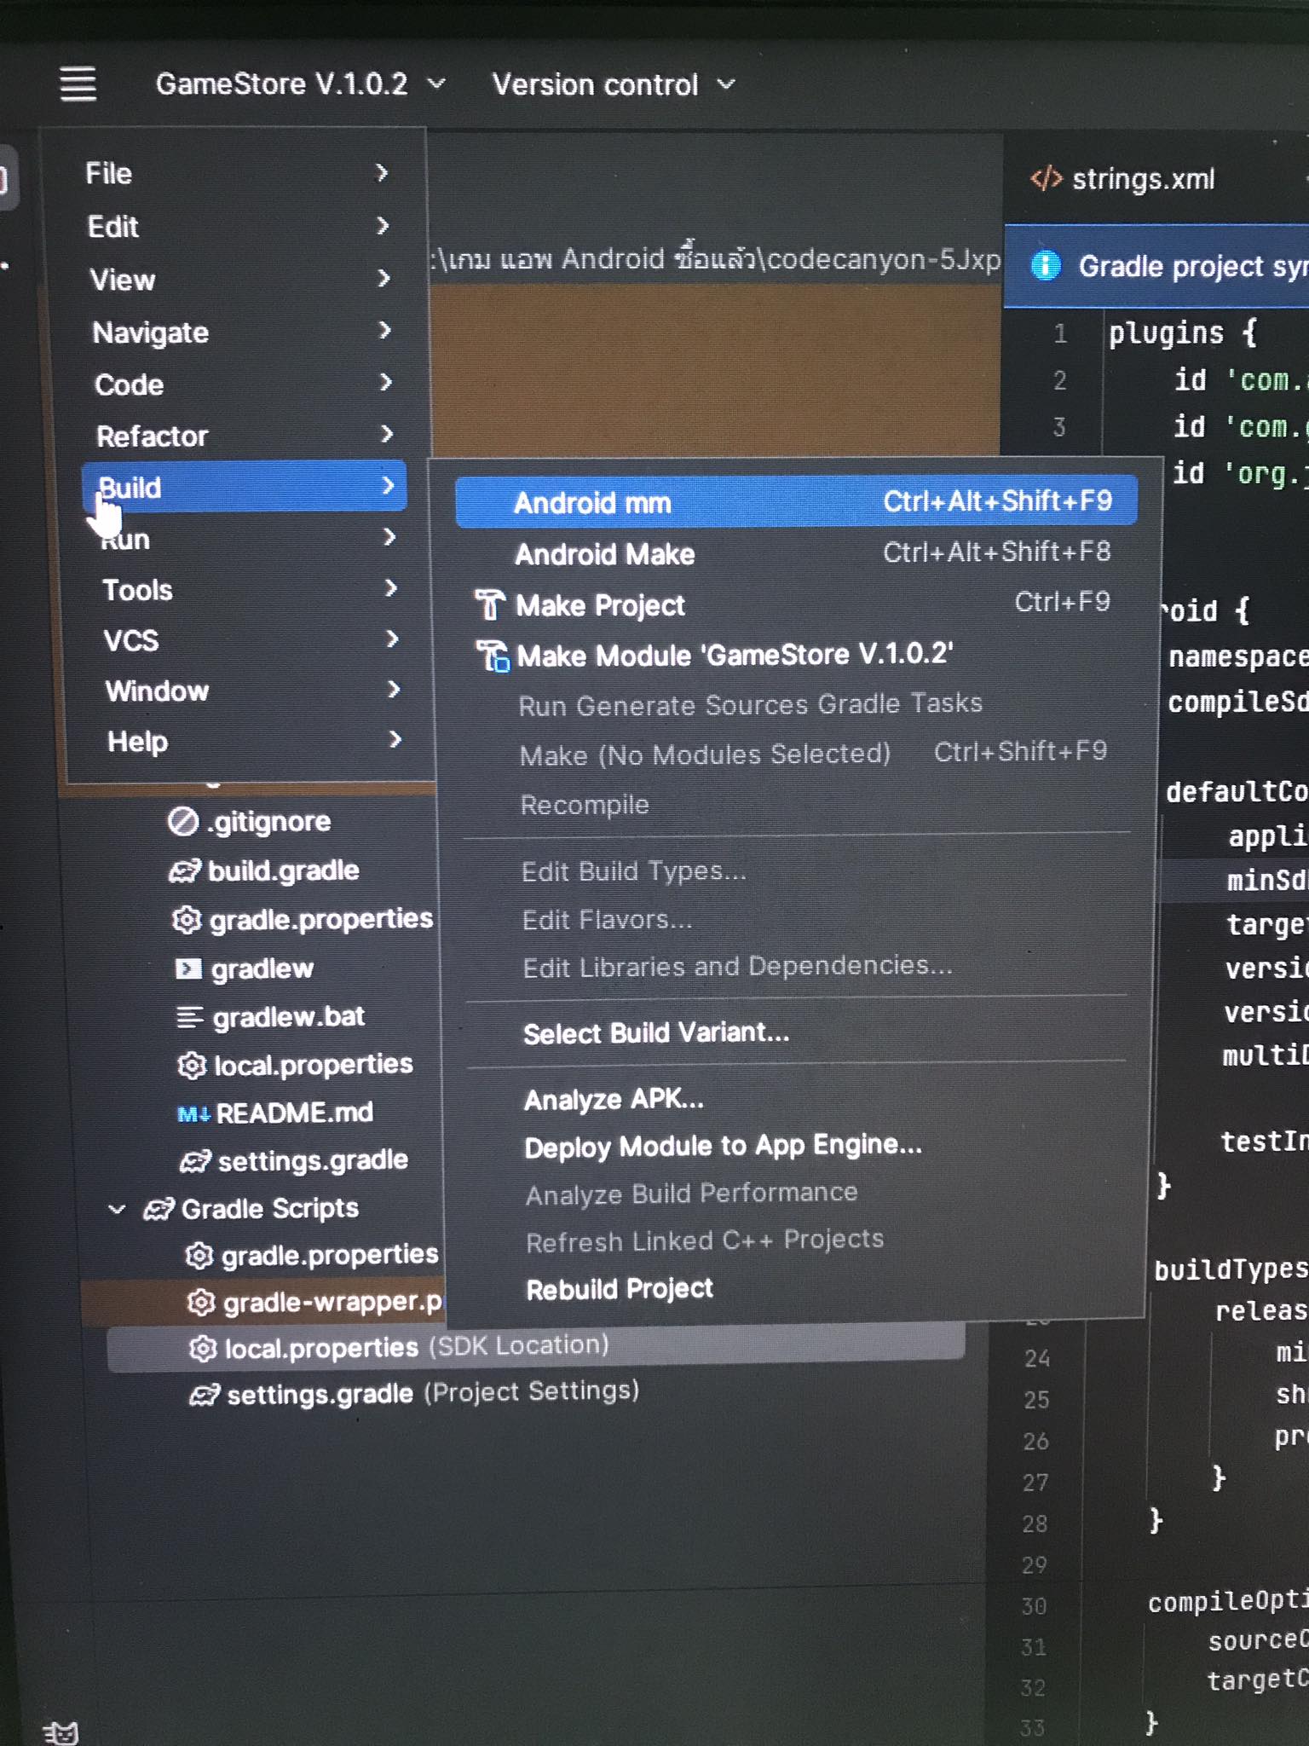Open the Run menu
Viewport: 1309px width, 1746px height.
coord(248,538)
